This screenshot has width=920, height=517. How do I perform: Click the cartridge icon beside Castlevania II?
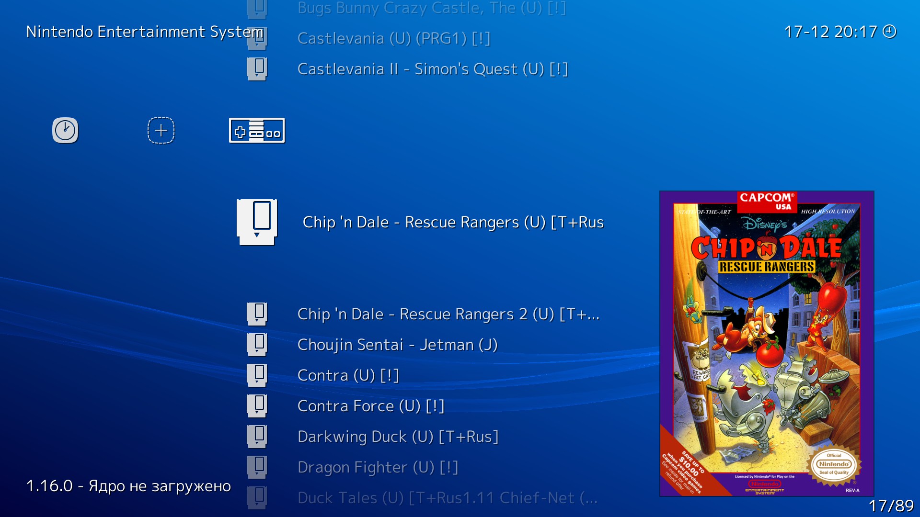coord(257,69)
